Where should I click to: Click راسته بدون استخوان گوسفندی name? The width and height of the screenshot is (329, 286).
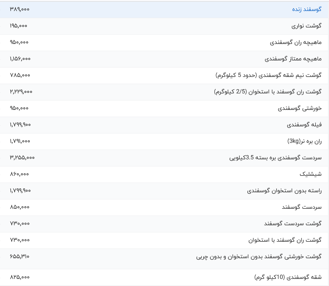pos(284,191)
